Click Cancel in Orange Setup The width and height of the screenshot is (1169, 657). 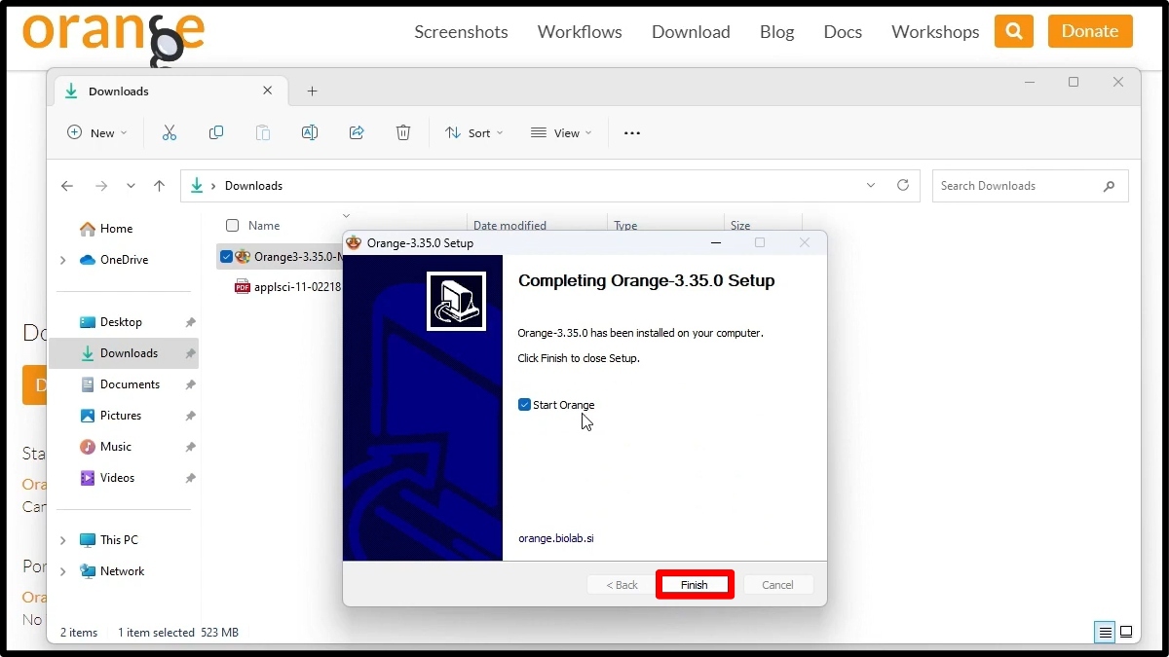777,585
